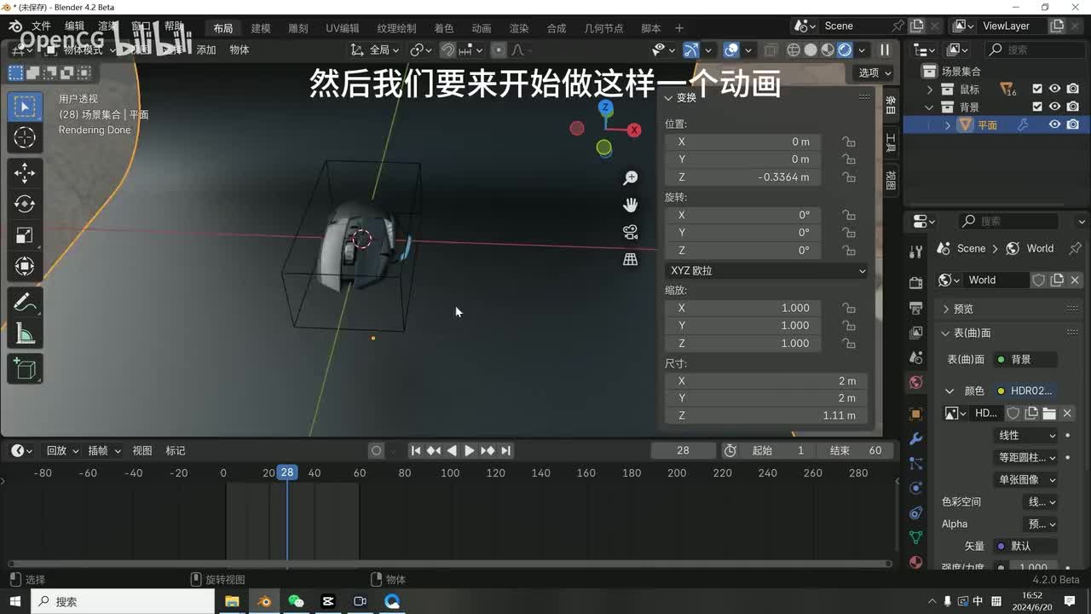Open the Render properties tab
Screen dimensions: 1091x614
pos(915,283)
